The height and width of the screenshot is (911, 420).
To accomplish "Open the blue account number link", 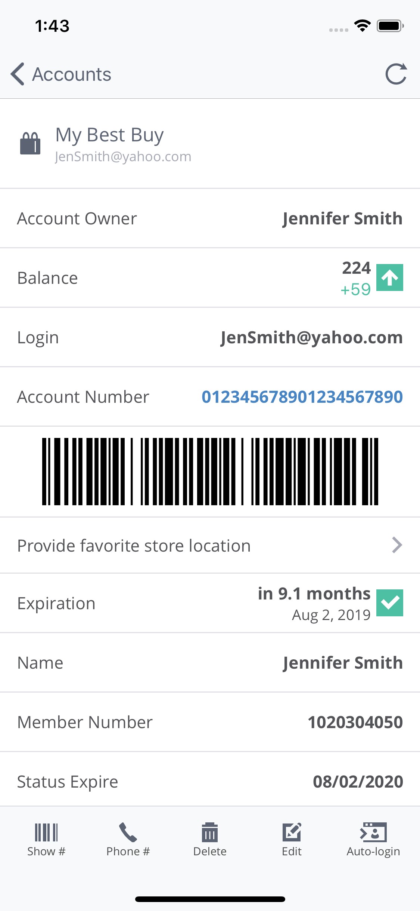I will (x=302, y=397).
